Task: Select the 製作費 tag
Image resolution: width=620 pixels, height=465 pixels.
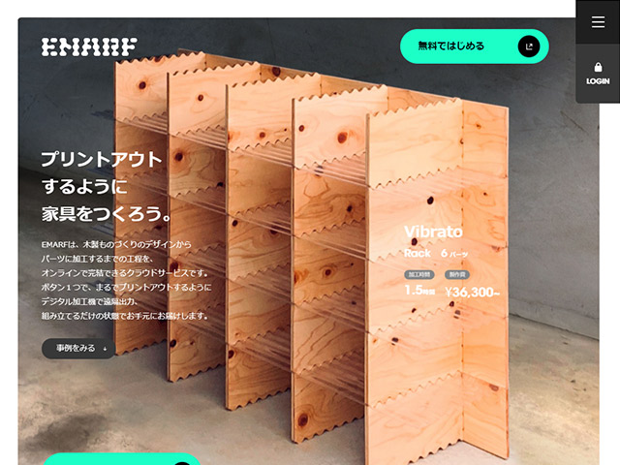Action: (457, 274)
